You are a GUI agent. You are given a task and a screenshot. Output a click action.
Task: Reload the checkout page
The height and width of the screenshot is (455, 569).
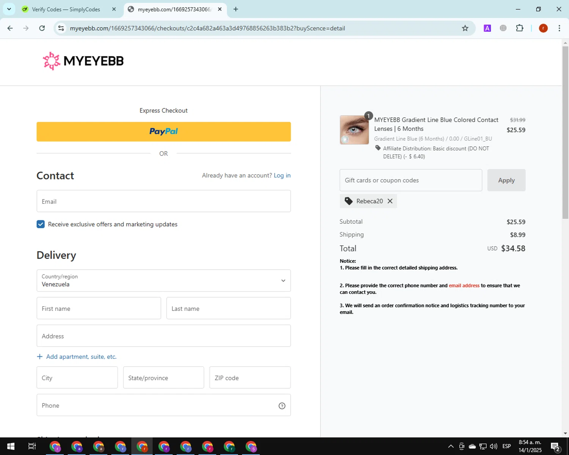[42, 28]
